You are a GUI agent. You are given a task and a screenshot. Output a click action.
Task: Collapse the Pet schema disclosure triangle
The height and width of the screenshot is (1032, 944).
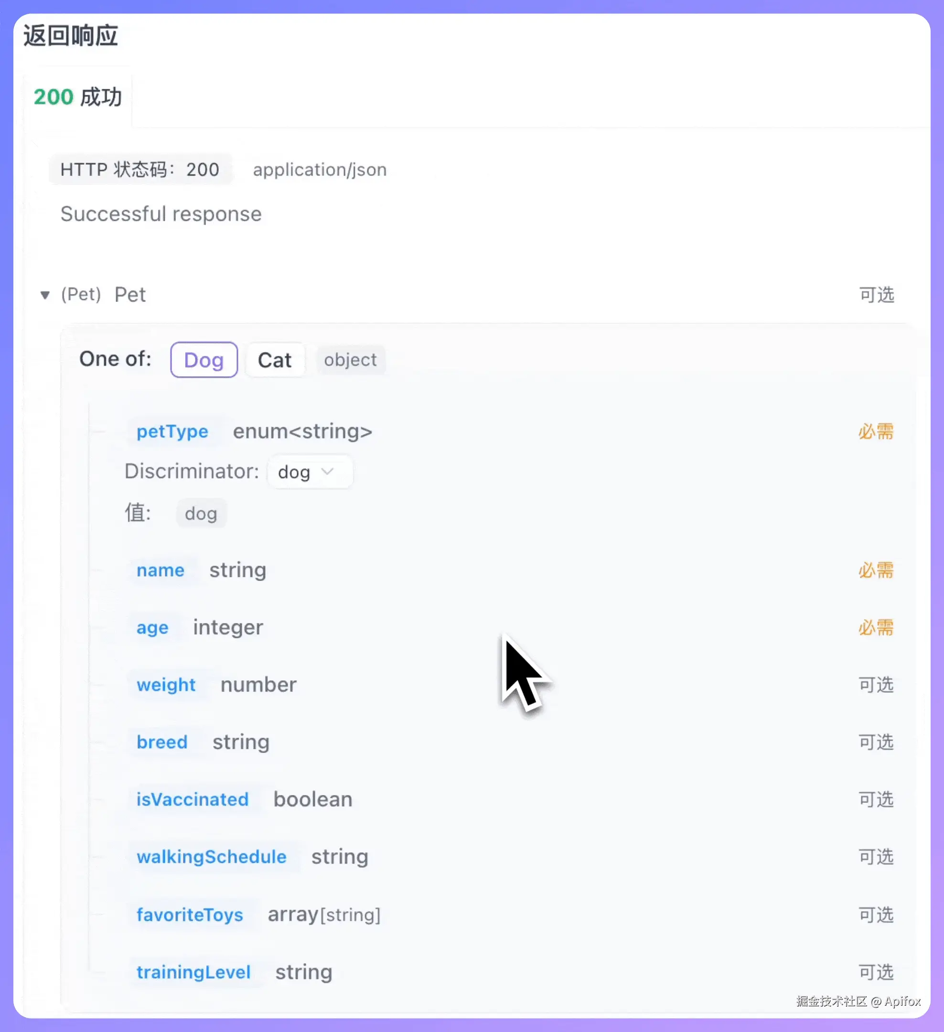(x=45, y=295)
